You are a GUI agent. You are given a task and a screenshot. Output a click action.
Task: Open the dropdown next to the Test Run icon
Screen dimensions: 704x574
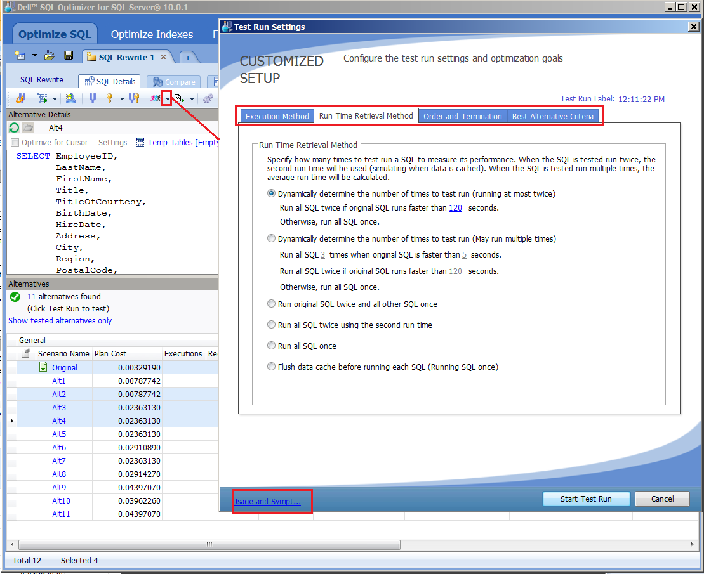[167, 98]
